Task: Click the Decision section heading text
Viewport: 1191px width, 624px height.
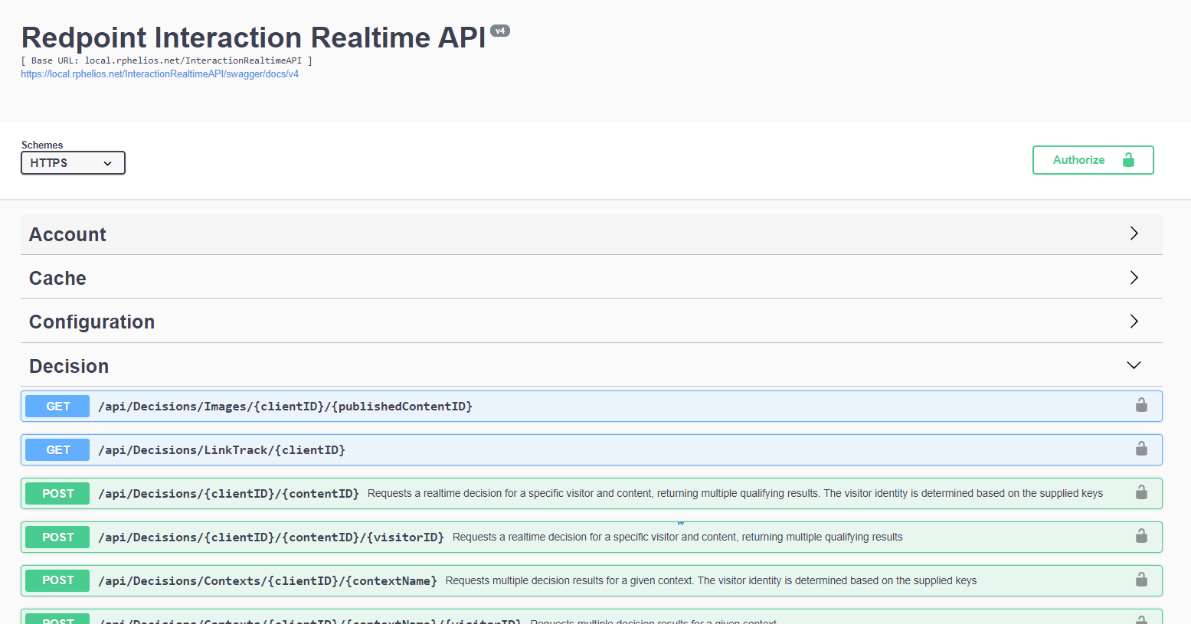Action: click(x=69, y=367)
